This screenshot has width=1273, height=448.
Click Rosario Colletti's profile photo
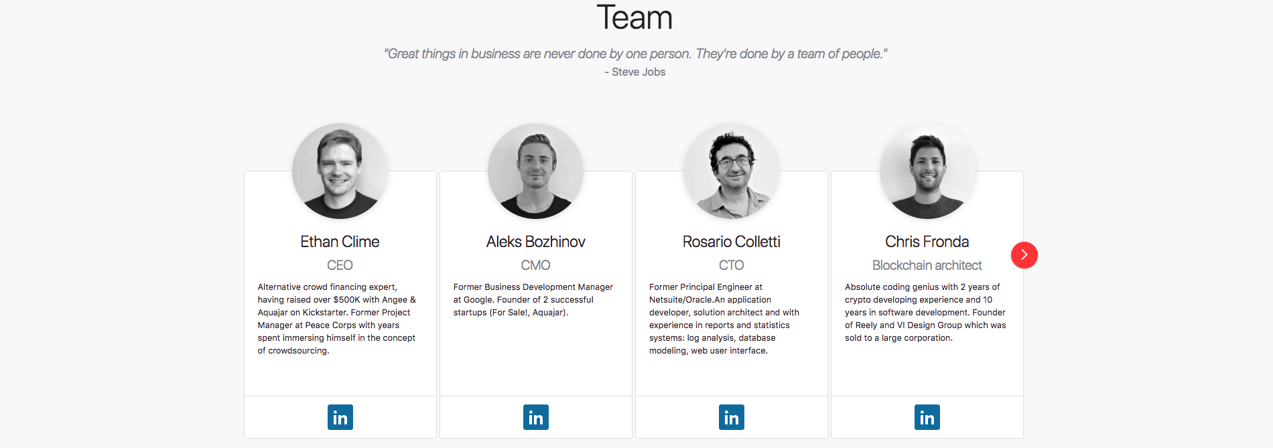(x=731, y=171)
